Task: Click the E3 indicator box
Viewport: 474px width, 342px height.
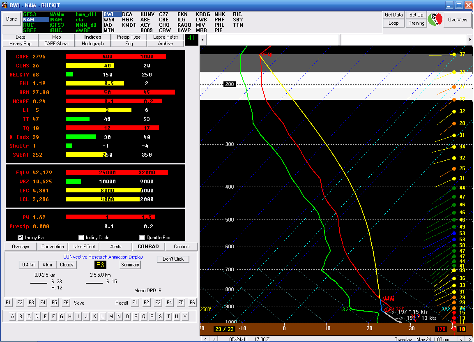Action: [x=100, y=265]
